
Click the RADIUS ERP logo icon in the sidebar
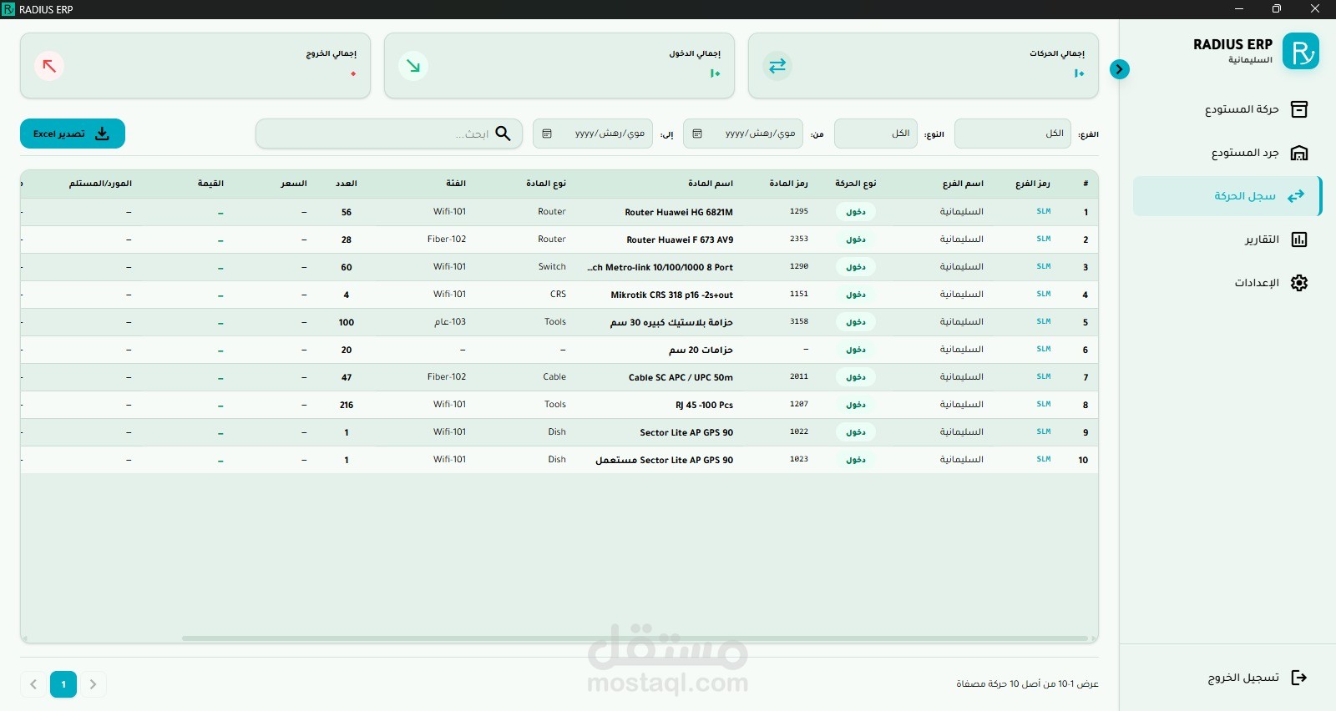(x=1301, y=52)
